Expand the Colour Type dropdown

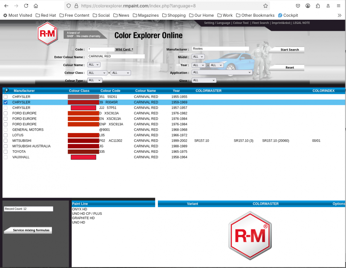95,80
